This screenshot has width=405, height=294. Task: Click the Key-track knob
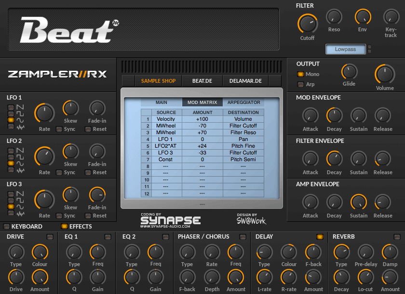pos(391,17)
